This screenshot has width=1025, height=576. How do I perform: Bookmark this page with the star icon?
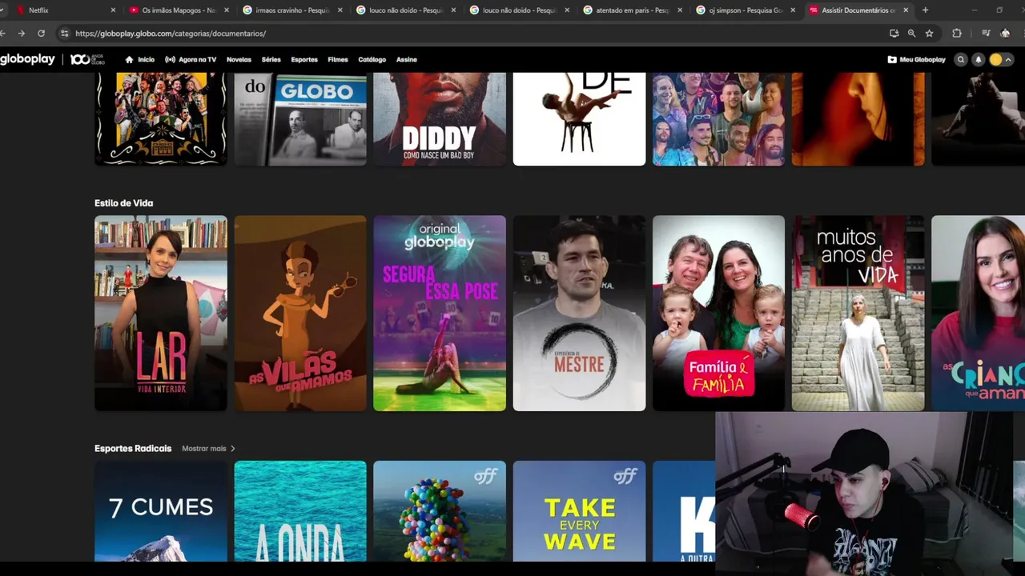click(x=929, y=33)
